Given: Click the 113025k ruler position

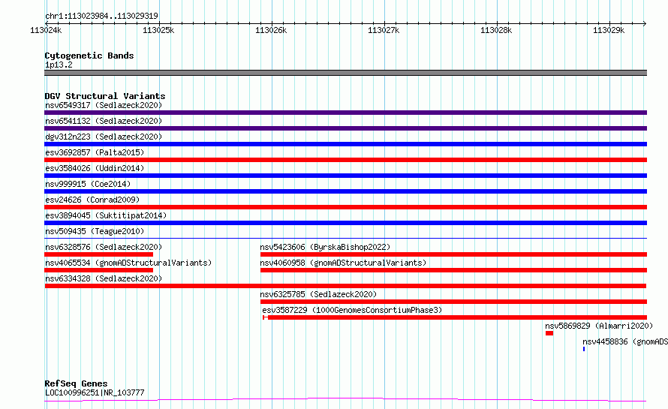Looking at the screenshot, I should tap(158, 30).
